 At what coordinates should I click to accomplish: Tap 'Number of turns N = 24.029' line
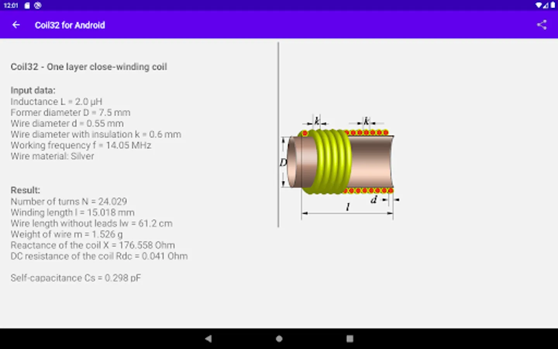(x=69, y=202)
